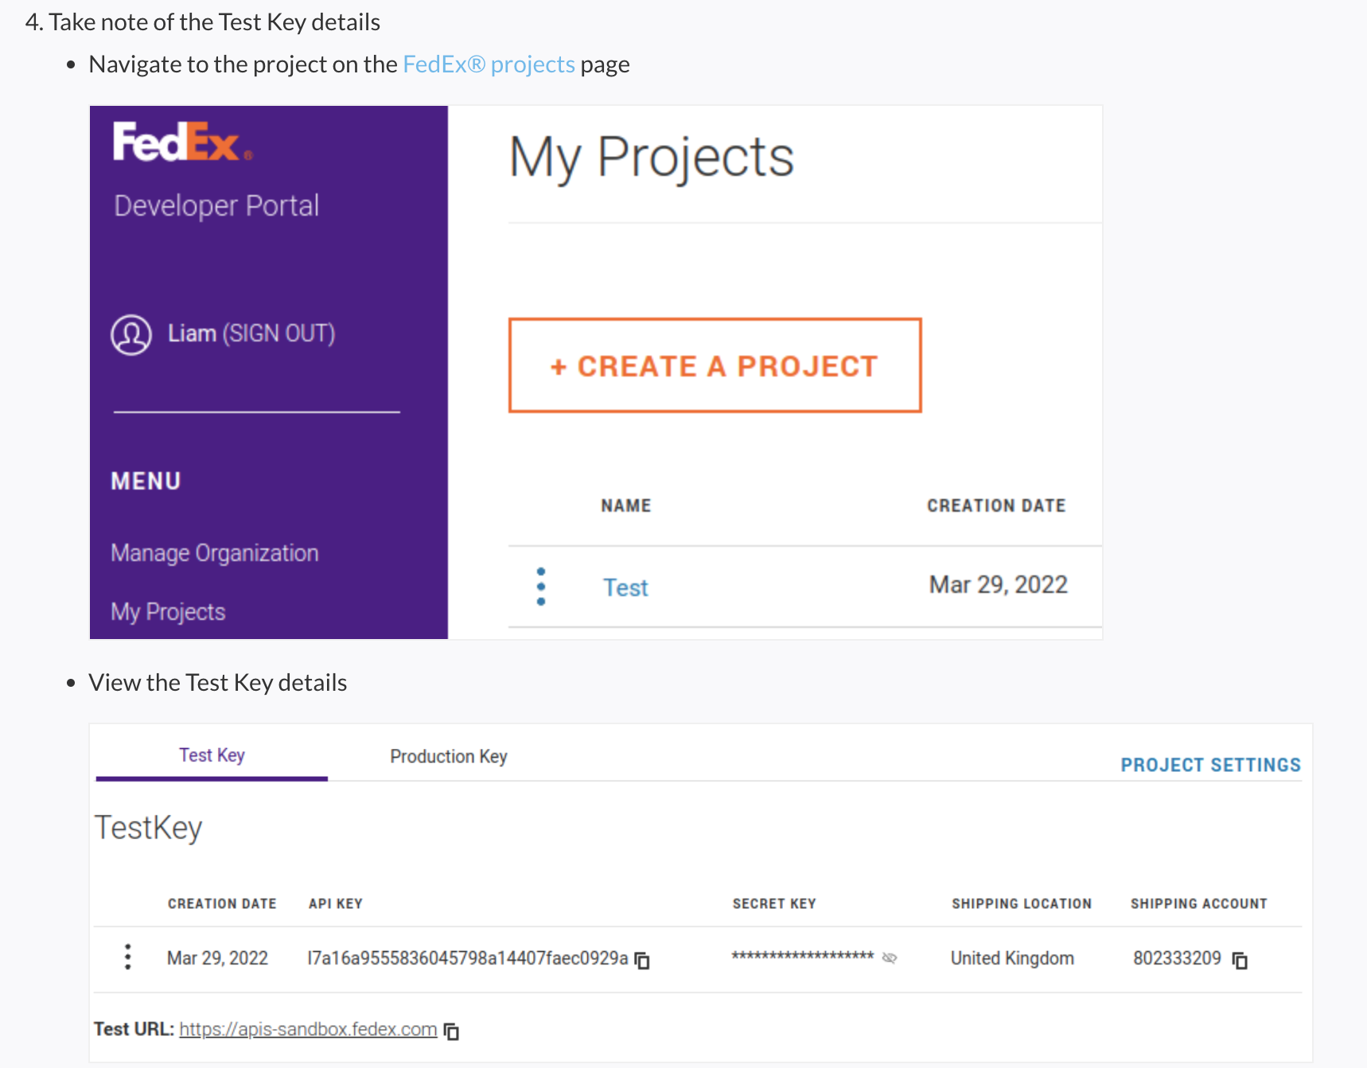Click the NAME column header
The width and height of the screenshot is (1367, 1068).
coord(625,505)
